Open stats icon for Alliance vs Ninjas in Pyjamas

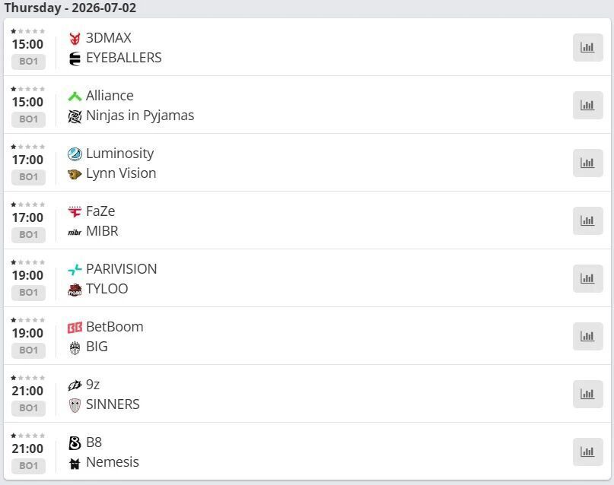588,105
